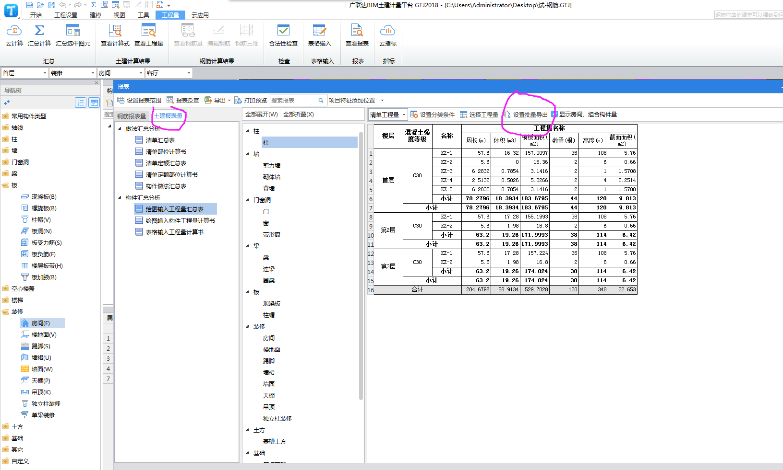
Task: Click 全部展开(W)
Action: (x=262, y=115)
